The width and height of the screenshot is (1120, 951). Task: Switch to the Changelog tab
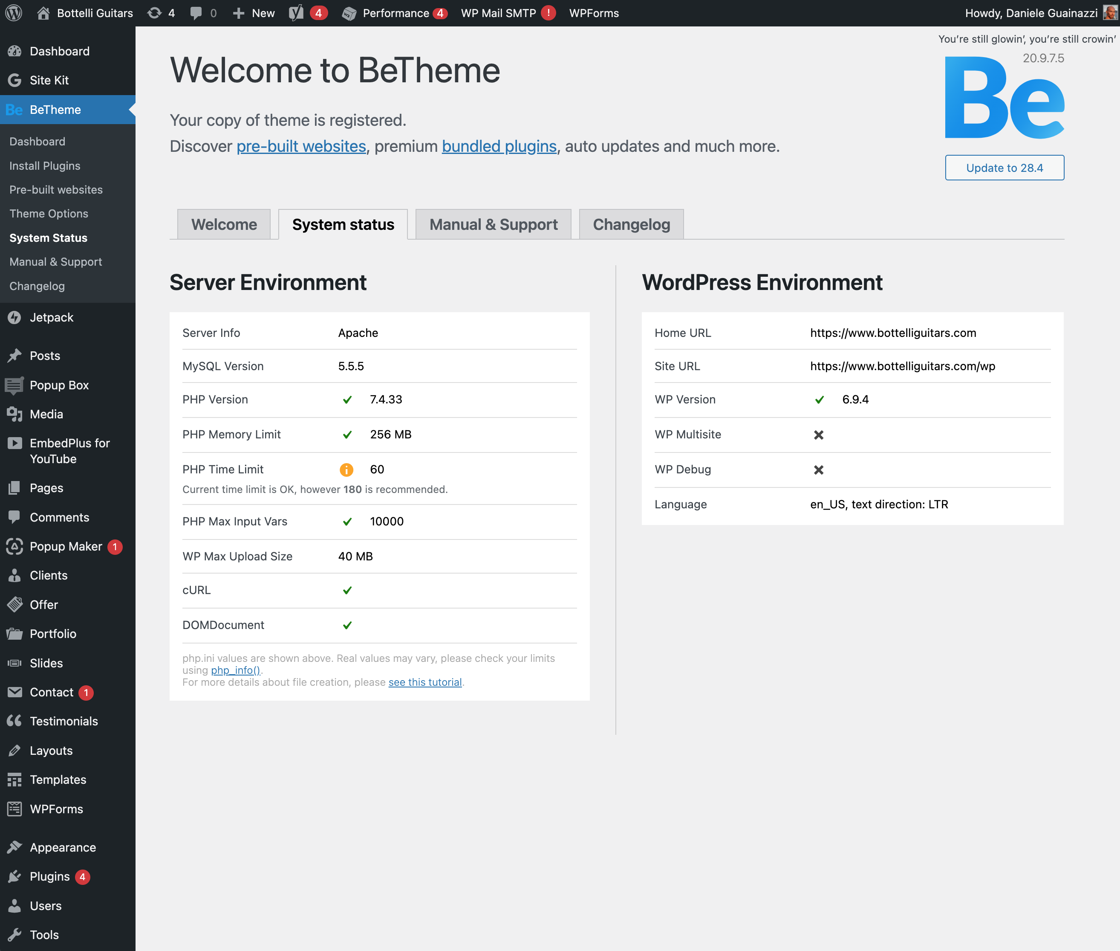631,224
